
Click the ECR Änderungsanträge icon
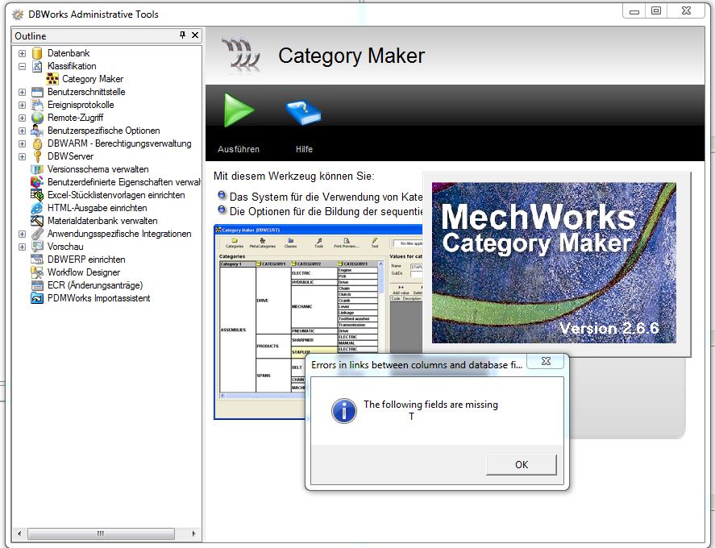click(x=37, y=285)
